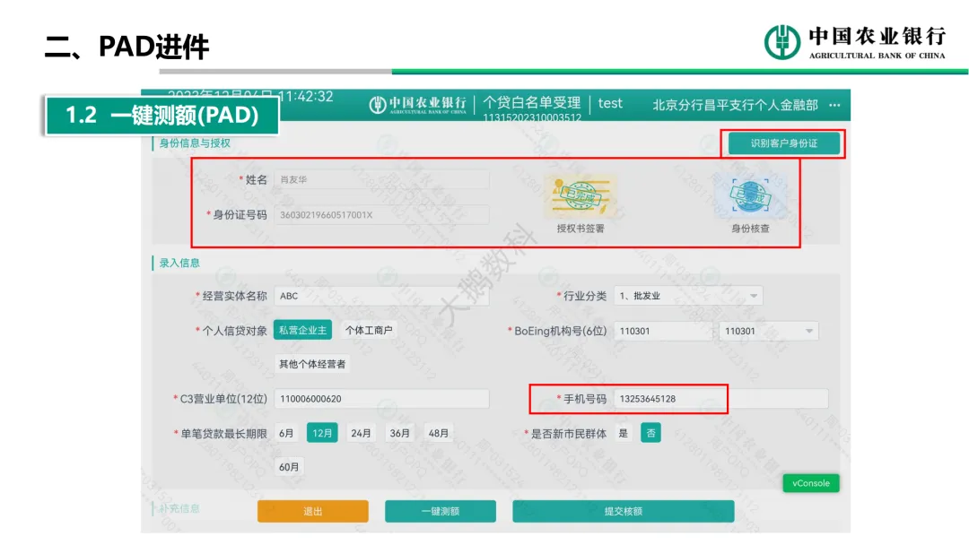Select 个体工商户 option
969x545 pixels.
coord(369,330)
